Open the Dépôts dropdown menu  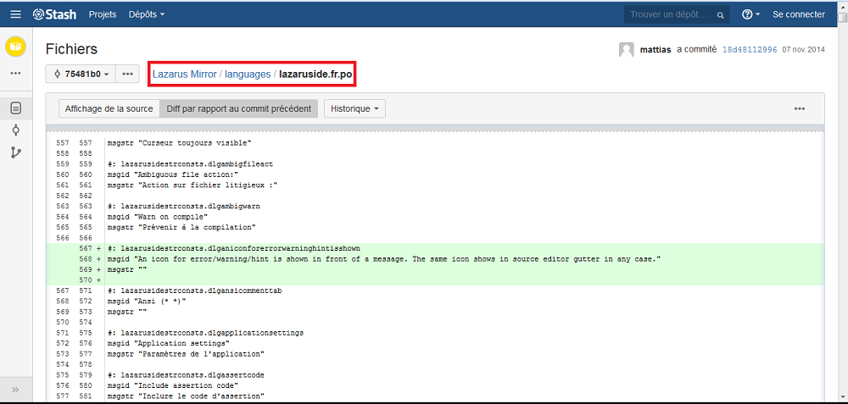coord(147,14)
